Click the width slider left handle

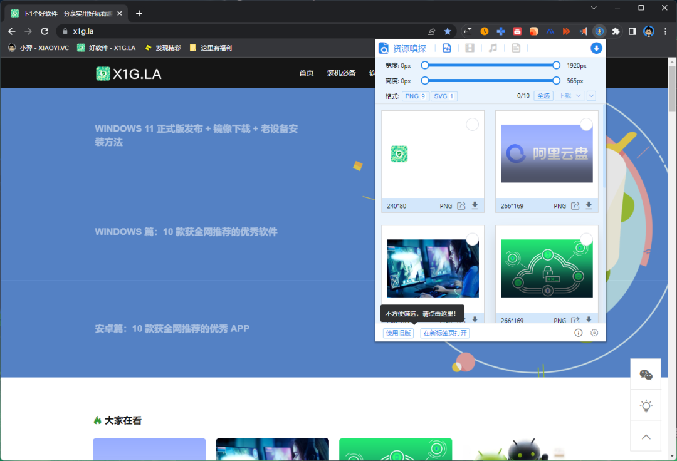[x=425, y=65]
